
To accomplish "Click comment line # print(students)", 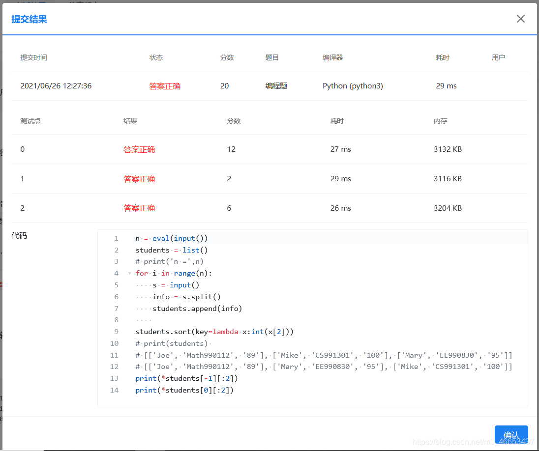I will pos(172,343).
